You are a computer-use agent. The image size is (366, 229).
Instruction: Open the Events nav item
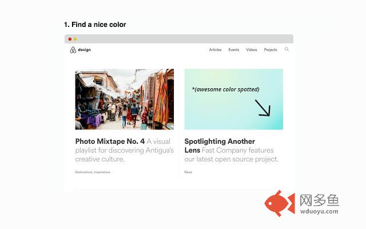click(233, 50)
